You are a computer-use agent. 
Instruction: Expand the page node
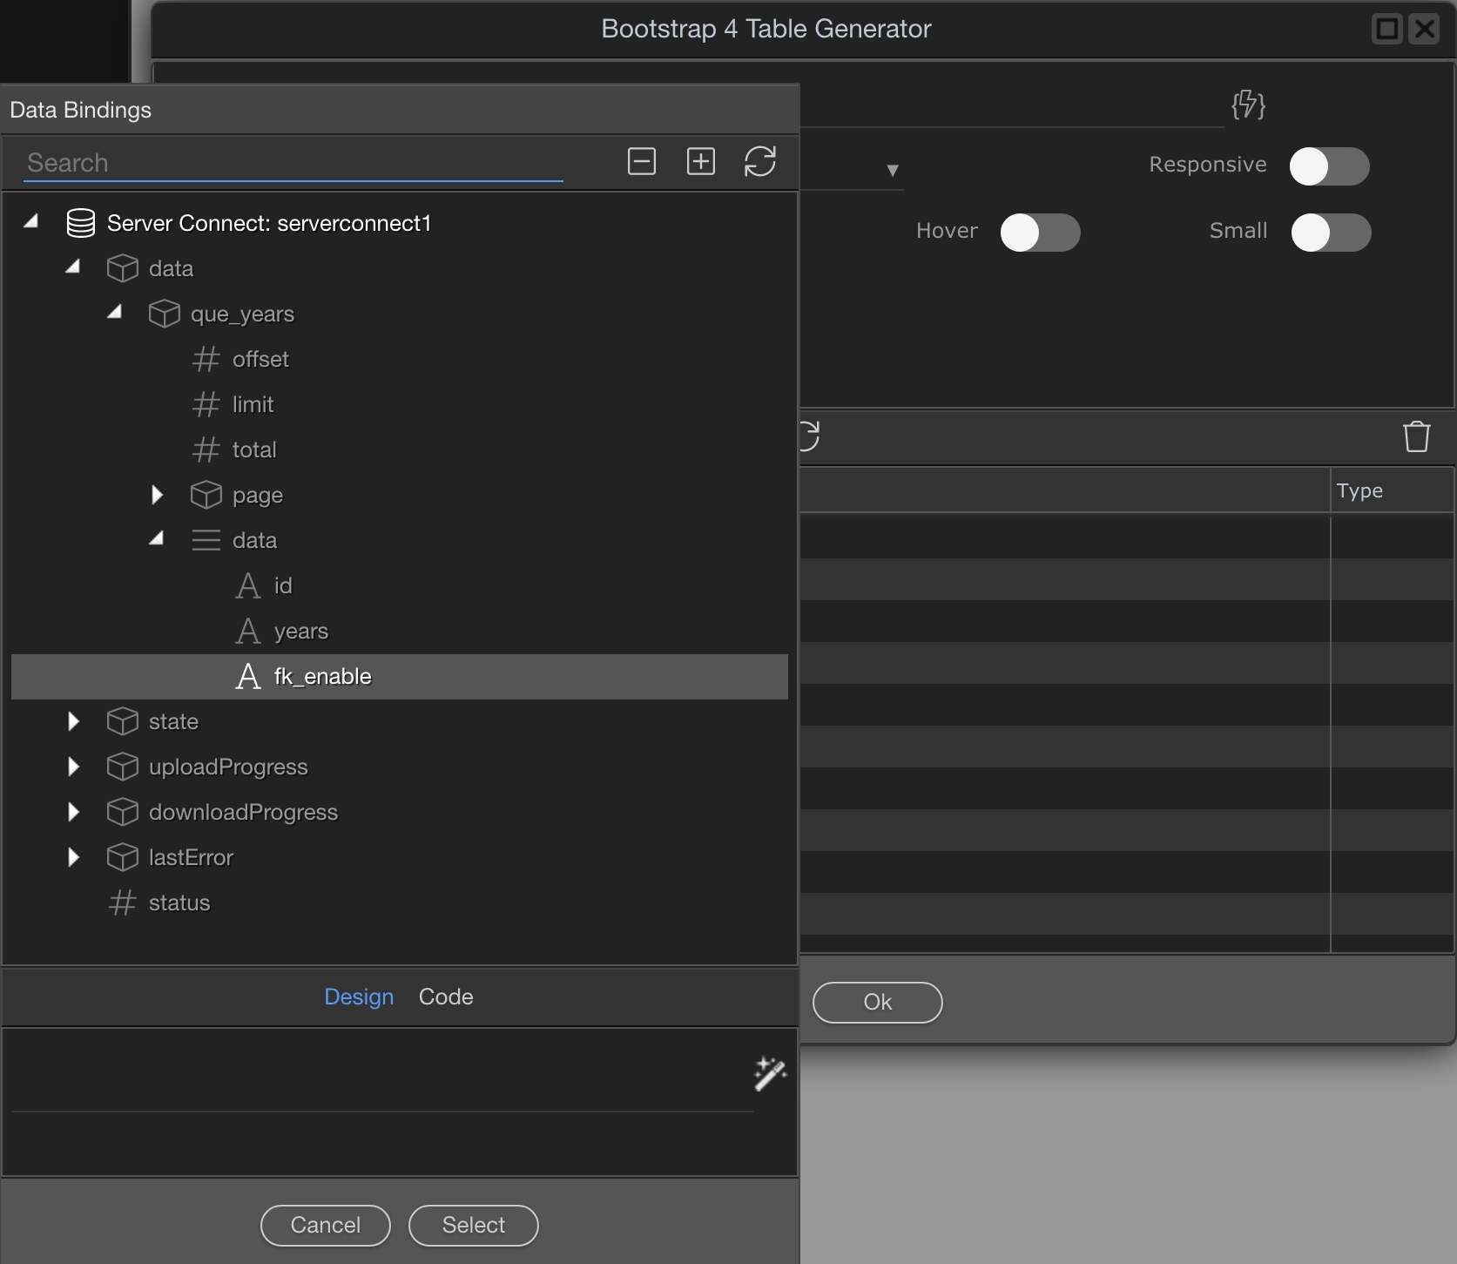[x=157, y=495]
